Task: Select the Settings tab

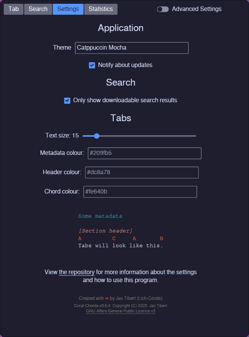Action: [68, 9]
